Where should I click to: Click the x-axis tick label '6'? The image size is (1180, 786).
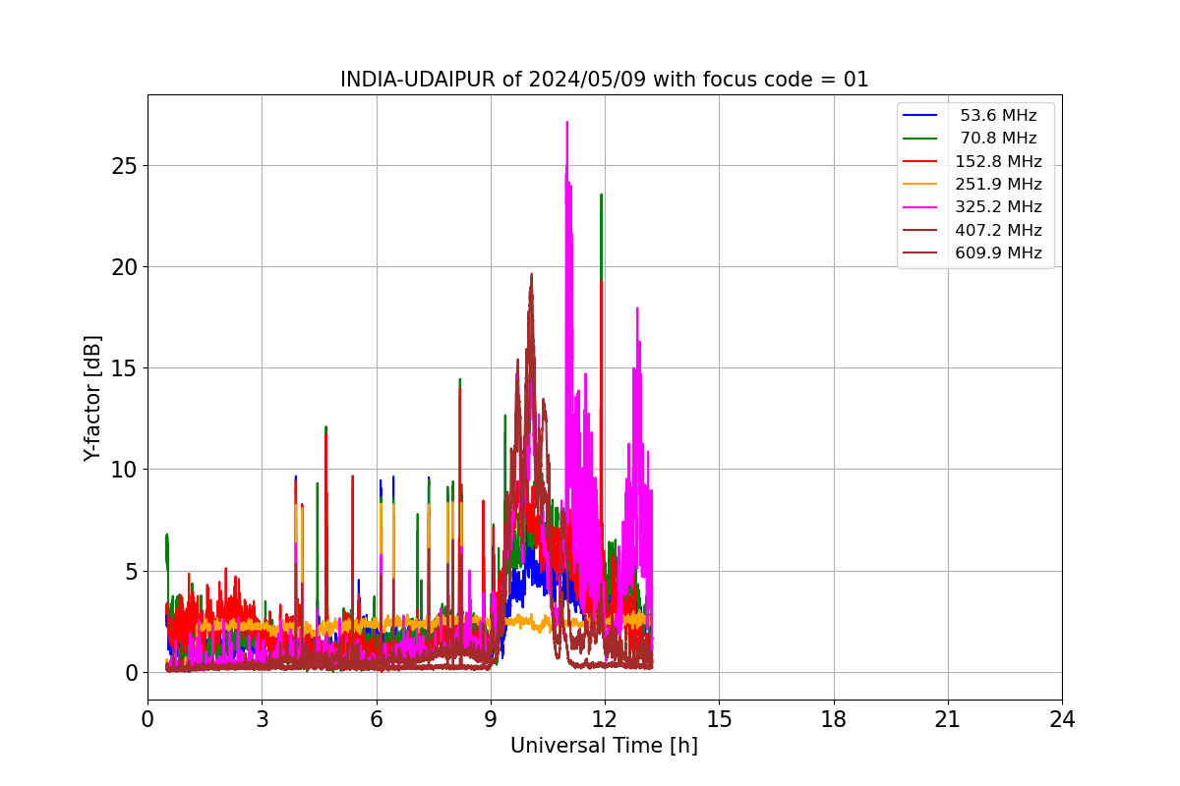click(377, 719)
